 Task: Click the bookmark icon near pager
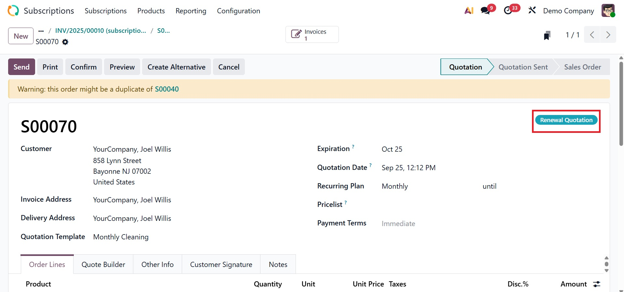547,35
